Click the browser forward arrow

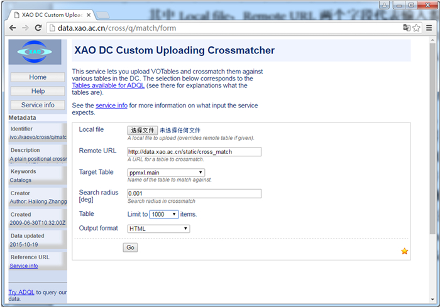pos(25,28)
